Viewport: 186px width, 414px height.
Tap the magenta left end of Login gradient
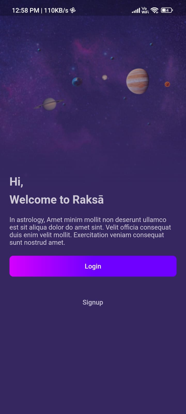[18, 266]
